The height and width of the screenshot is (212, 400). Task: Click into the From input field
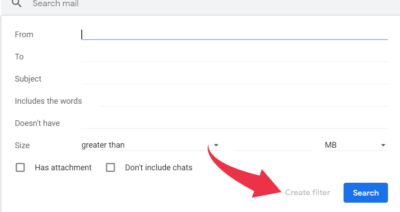coord(234,34)
